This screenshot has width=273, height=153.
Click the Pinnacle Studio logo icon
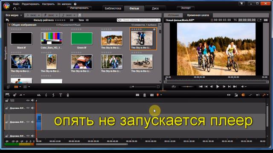pos(7,6)
